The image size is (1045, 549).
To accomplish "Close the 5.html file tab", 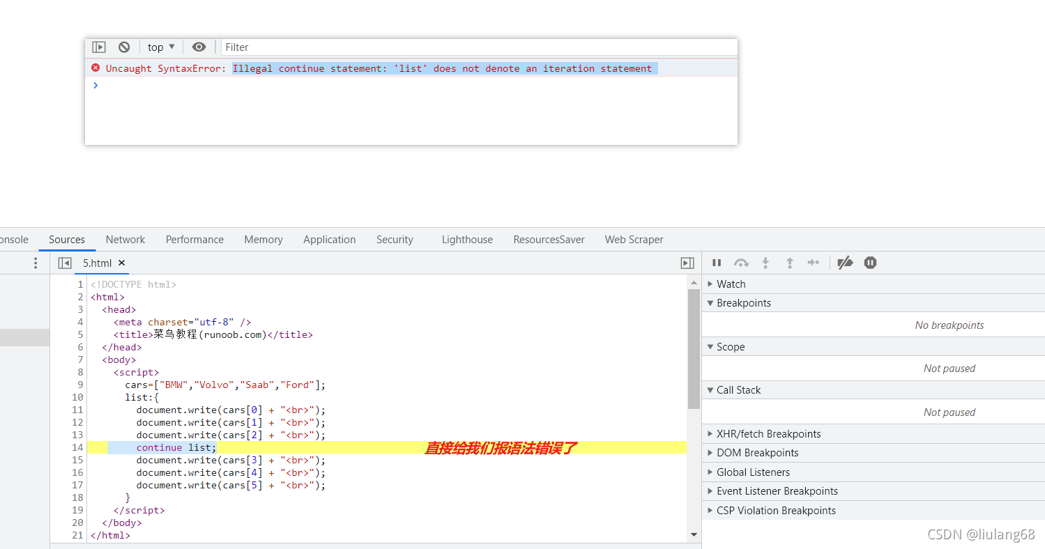I will [x=121, y=263].
